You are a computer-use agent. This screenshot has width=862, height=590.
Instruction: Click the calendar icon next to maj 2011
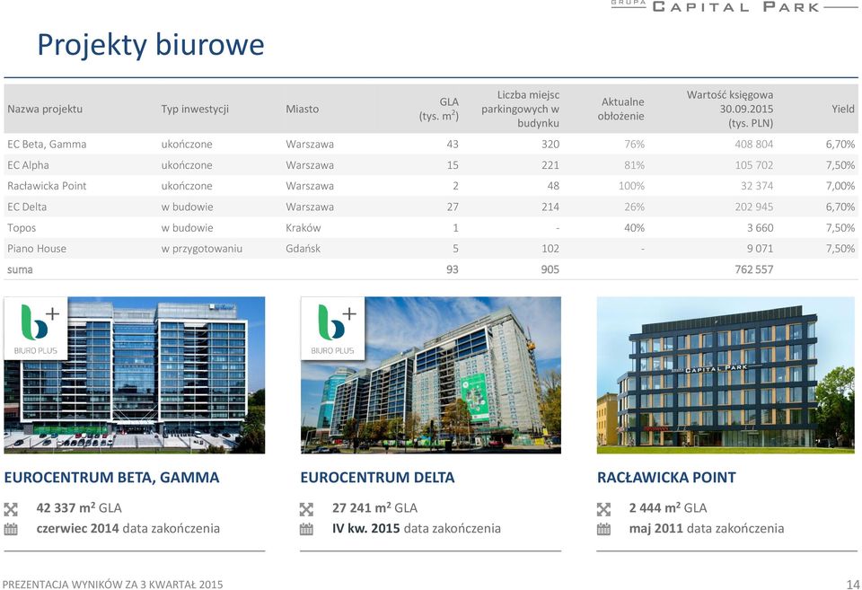(x=603, y=530)
